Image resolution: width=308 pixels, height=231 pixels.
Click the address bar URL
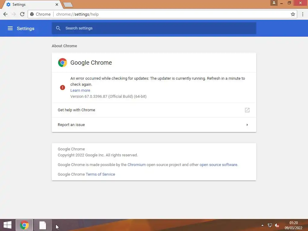click(77, 14)
